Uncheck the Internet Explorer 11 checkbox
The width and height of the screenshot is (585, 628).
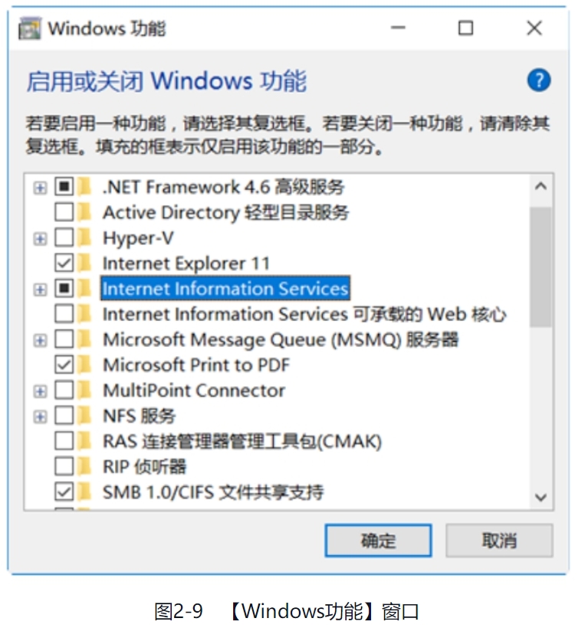[x=64, y=263]
